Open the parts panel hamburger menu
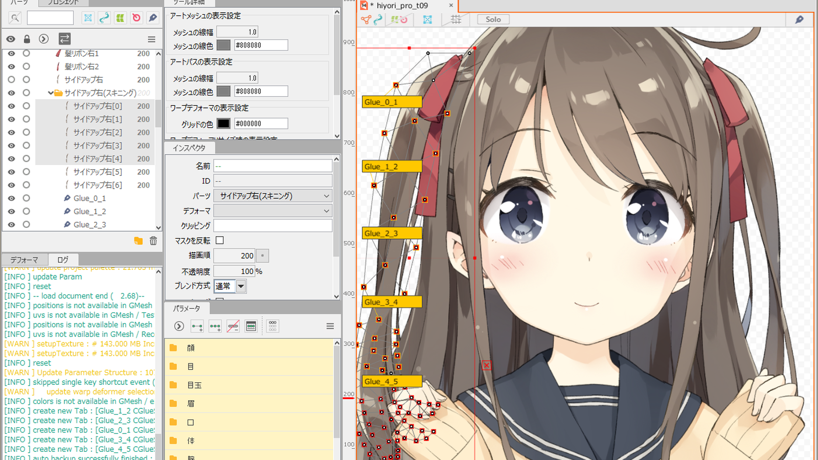Image resolution: width=818 pixels, height=460 pixels. pos(151,39)
